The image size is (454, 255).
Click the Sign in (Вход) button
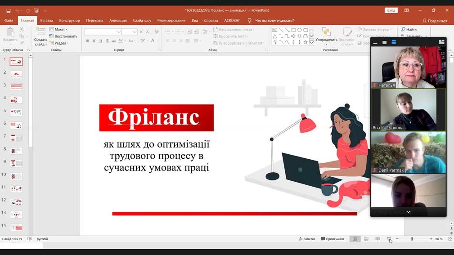click(391, 10)
